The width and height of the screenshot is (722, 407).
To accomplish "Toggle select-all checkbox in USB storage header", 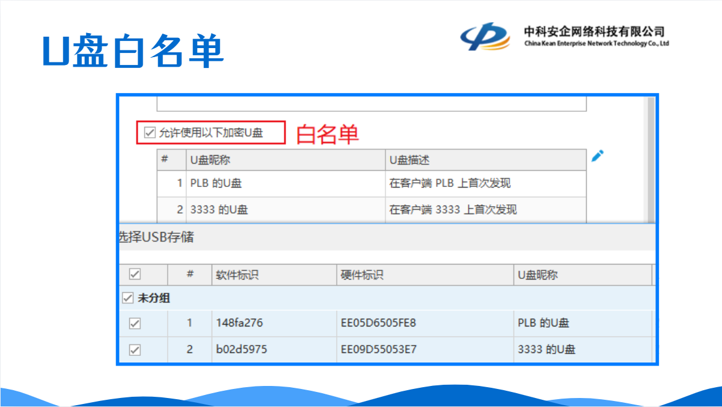I will click(135, 275).
